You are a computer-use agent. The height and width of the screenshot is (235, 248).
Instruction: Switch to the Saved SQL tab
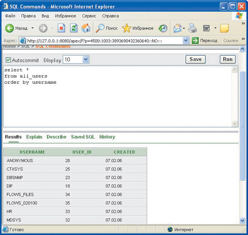click(83, 137)
